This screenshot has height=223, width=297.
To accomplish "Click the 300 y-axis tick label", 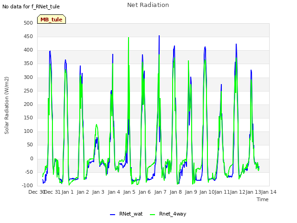I will click(x=28, y=77).
